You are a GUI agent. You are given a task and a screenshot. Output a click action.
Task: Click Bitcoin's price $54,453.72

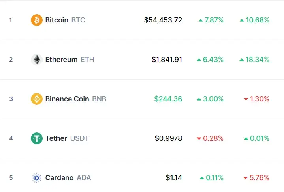coord(163,20)
